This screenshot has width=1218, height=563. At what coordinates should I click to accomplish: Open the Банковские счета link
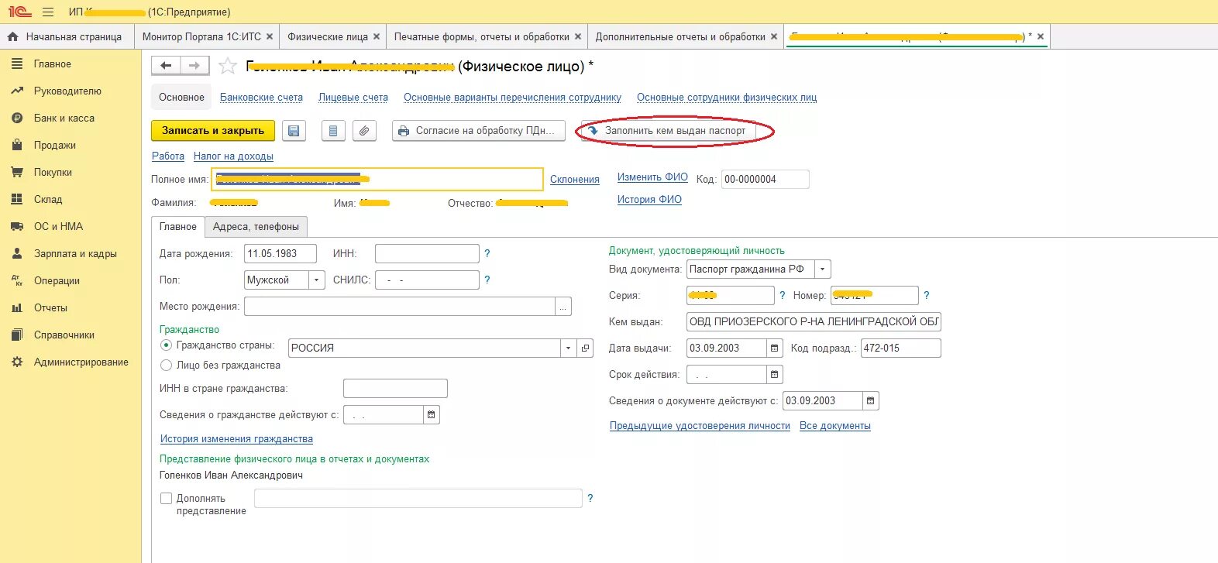[261, 97]
